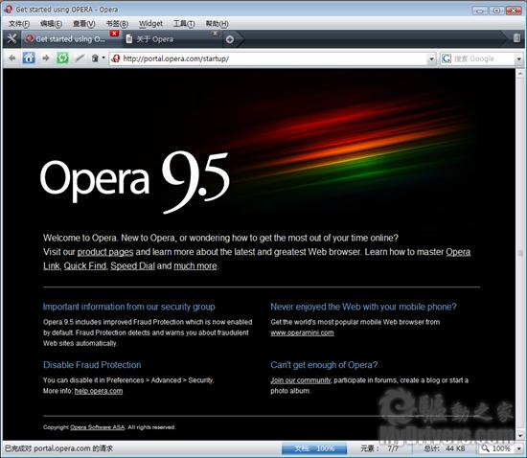Click status bar total '44 KB' text
527x458 pixels.
click(x=455, y=448)
